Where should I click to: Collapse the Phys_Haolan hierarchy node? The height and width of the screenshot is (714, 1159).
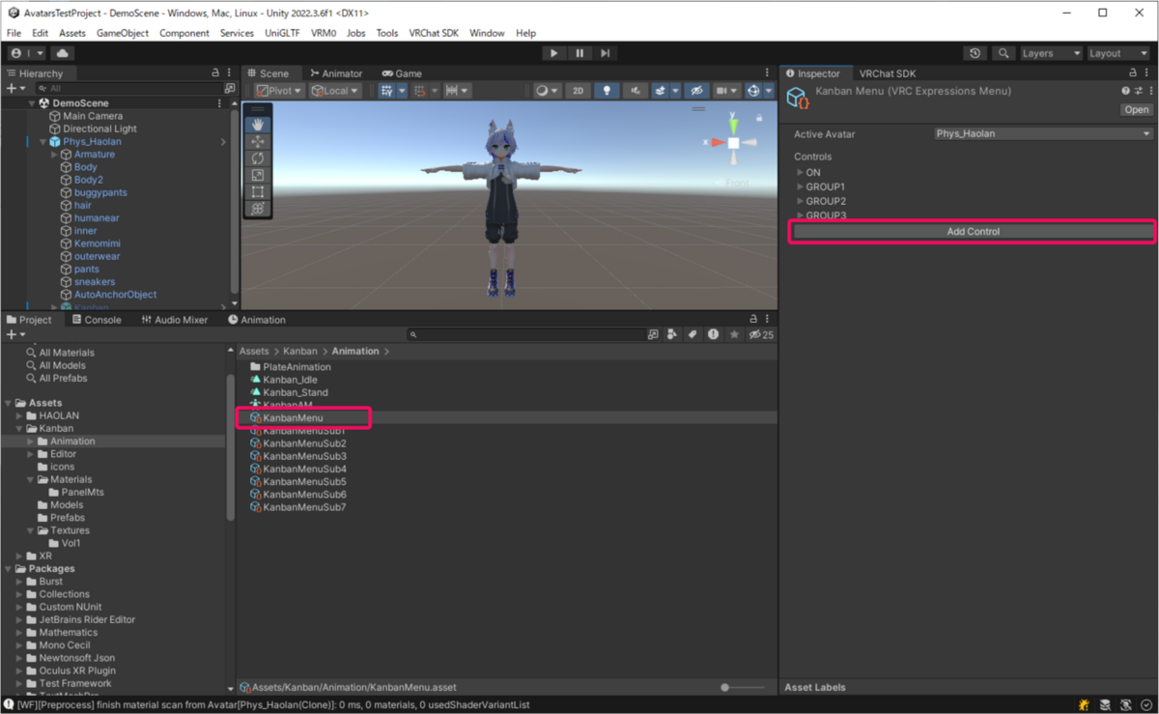tap(42, 142)
